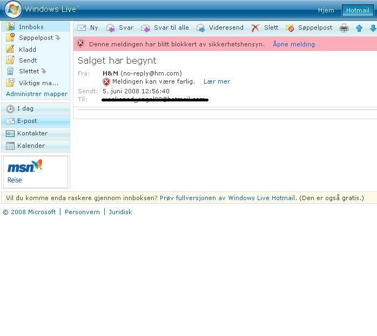Print the message with printer icon
377x336 pixels.
coord(344,28)
